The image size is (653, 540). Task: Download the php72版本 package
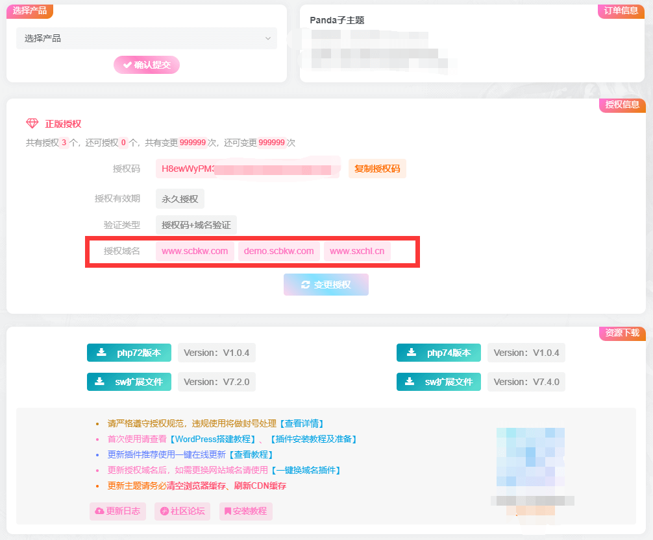pos(129,353)
